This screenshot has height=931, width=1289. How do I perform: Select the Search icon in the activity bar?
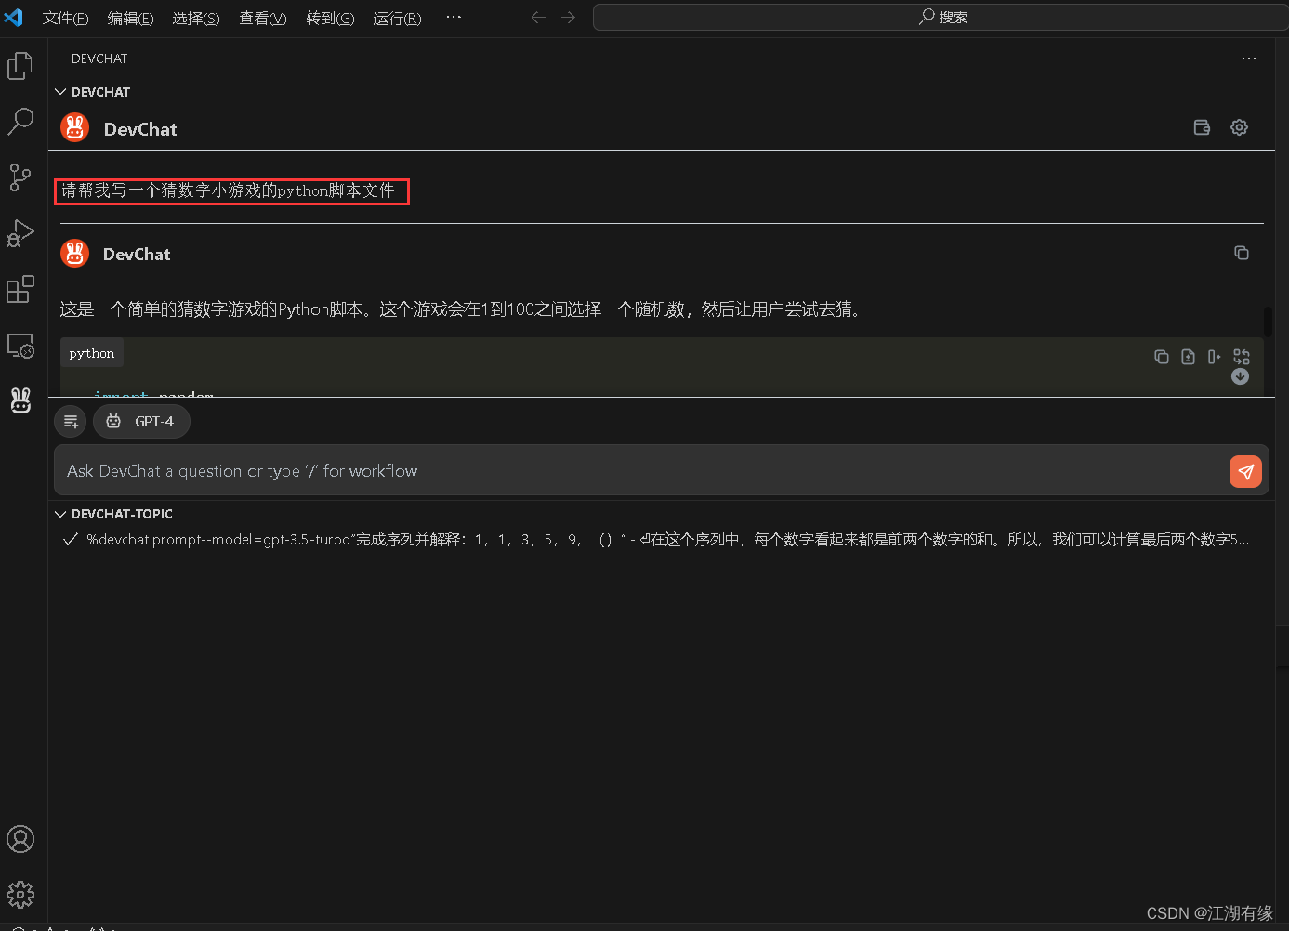[20, 121]
